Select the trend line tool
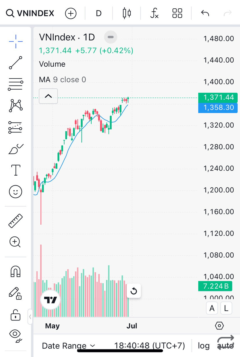The height and width of the screenshot is (357, 240). [x=16, y=63]
